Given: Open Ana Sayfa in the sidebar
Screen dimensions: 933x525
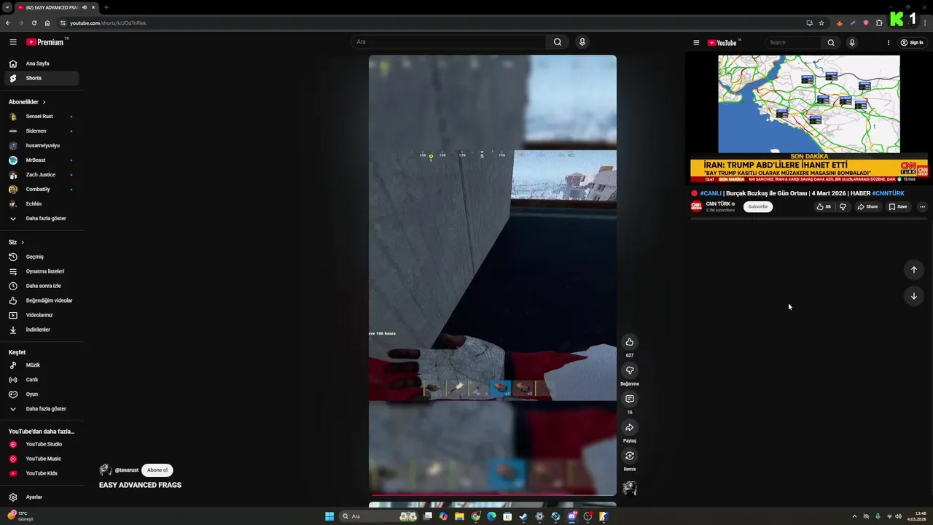Looking at the screenshot, I should point(42,63).
